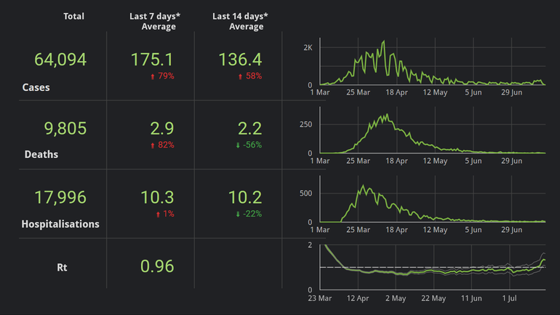Image resolution: width=560 pixels, height=315 pixels.
Task: Click the red up arrow beside 82%
Action: coord(152,145)
